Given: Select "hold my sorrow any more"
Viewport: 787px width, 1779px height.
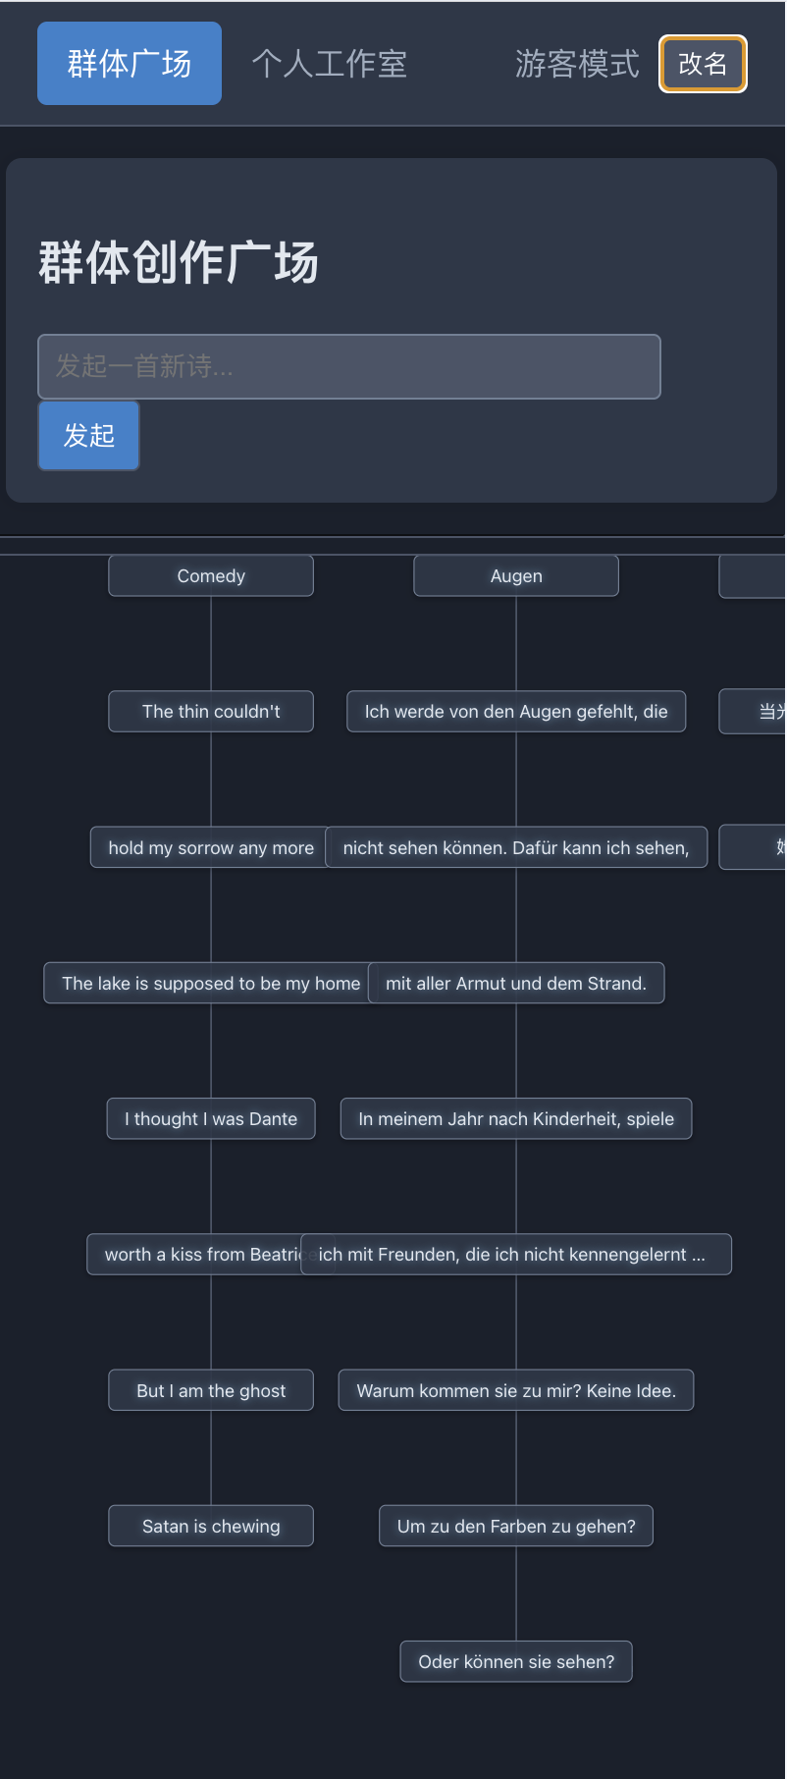Looking at the screenshot, I should point(208,847).
